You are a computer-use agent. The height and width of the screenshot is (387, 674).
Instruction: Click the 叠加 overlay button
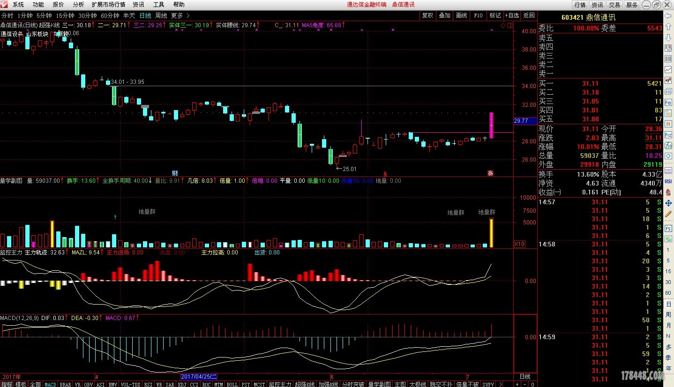point(444,15)
